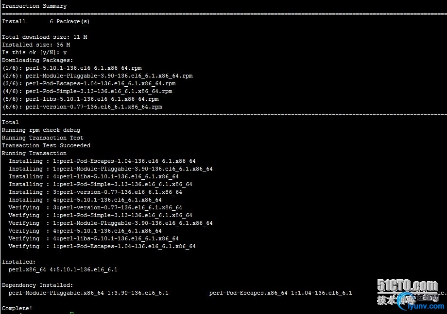Click the 'Install 6 Package(s)' line

tap(46, 22)
